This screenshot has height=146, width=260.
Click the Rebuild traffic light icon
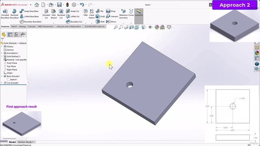tap(67, 5)
